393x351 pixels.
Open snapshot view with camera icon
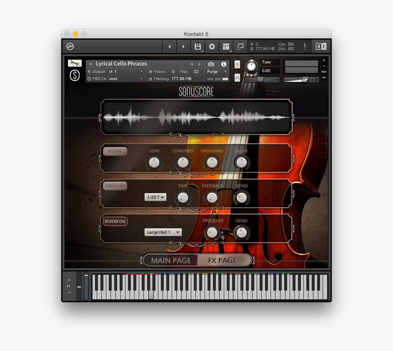tap(211, 64)
